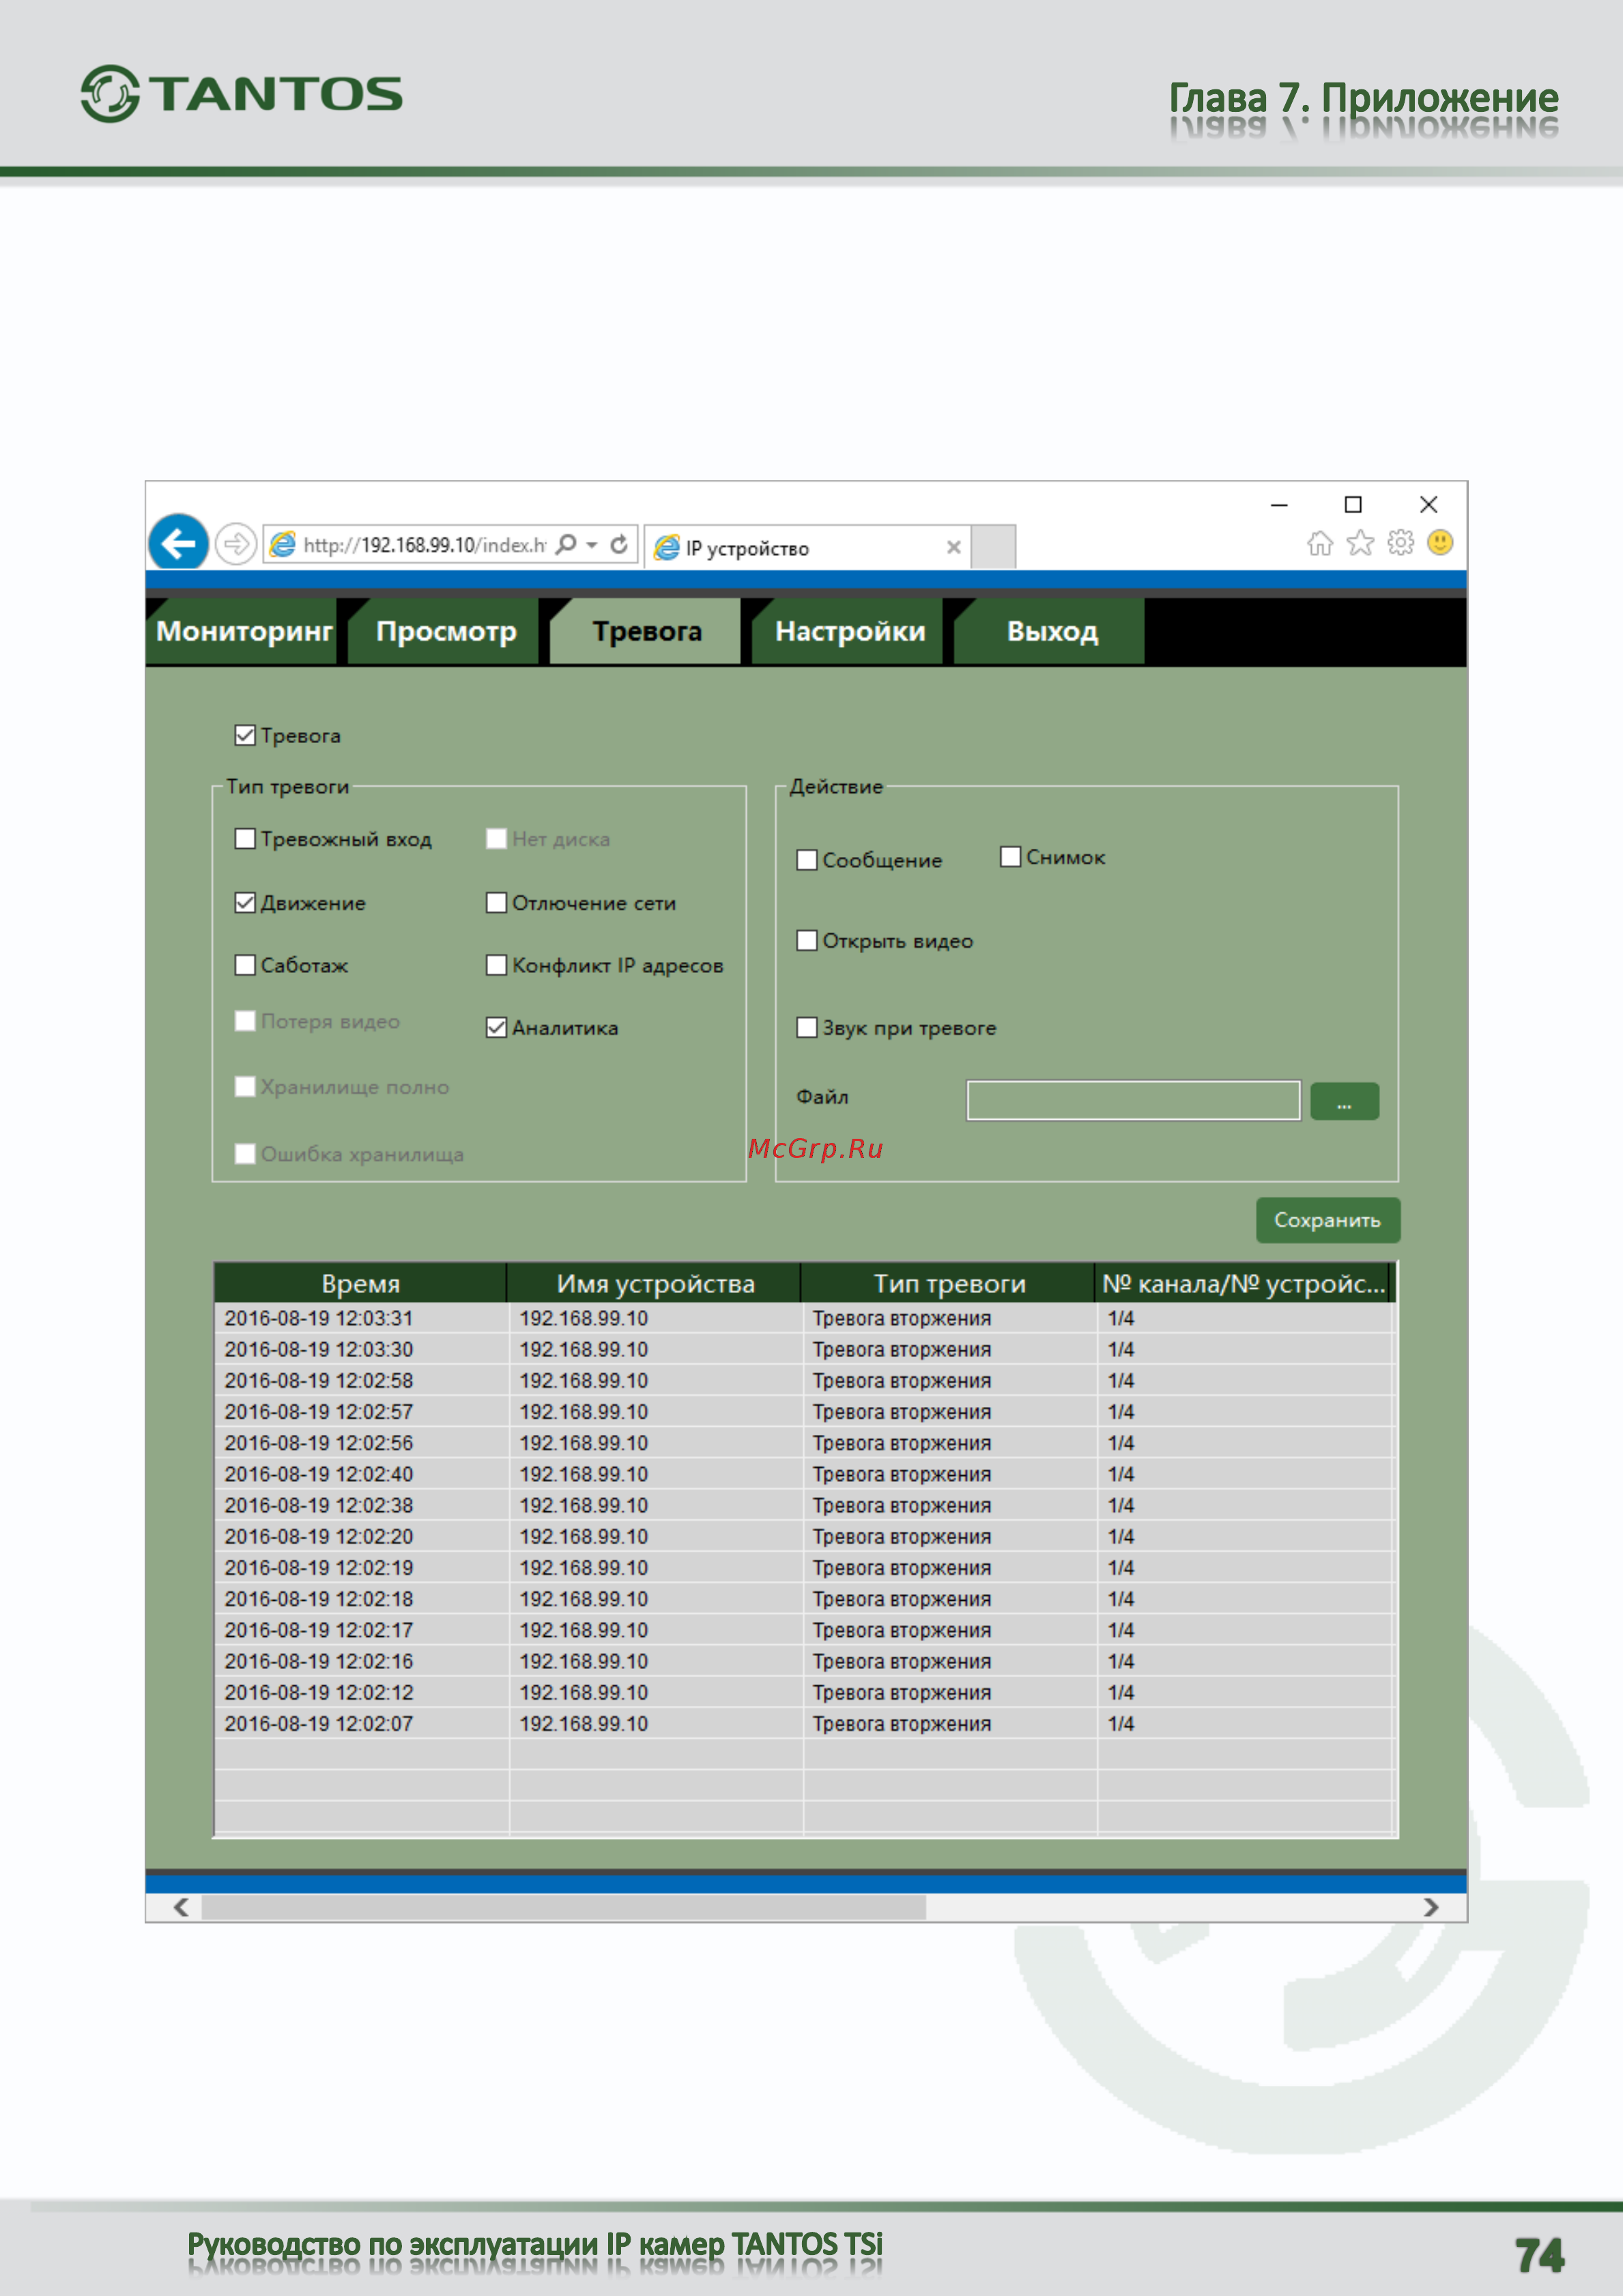Select alarm row 2016-08-19 12:02:40
1623x2296 pixels.
pos(803,1474)
